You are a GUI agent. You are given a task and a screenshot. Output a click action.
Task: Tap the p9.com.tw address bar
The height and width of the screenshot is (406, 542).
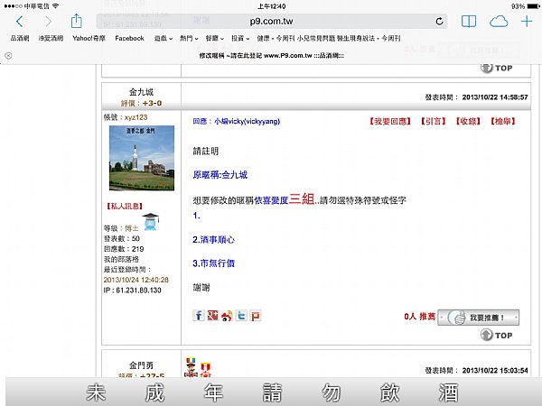272,22
